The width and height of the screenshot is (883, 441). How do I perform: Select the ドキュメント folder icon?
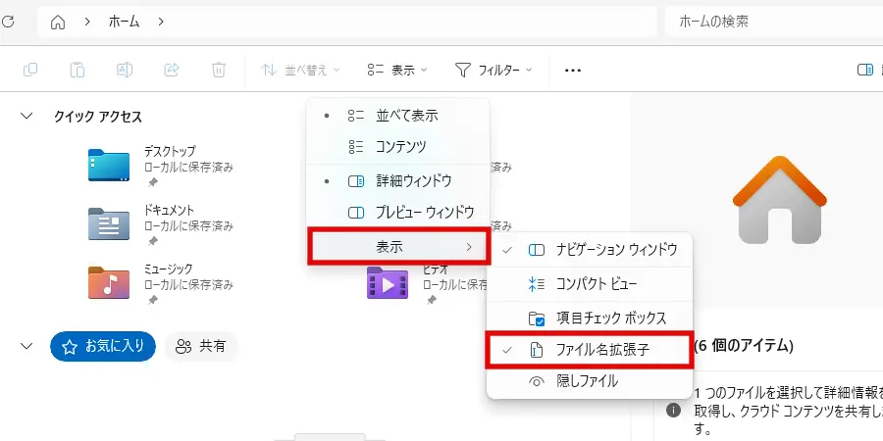(109, 223)
